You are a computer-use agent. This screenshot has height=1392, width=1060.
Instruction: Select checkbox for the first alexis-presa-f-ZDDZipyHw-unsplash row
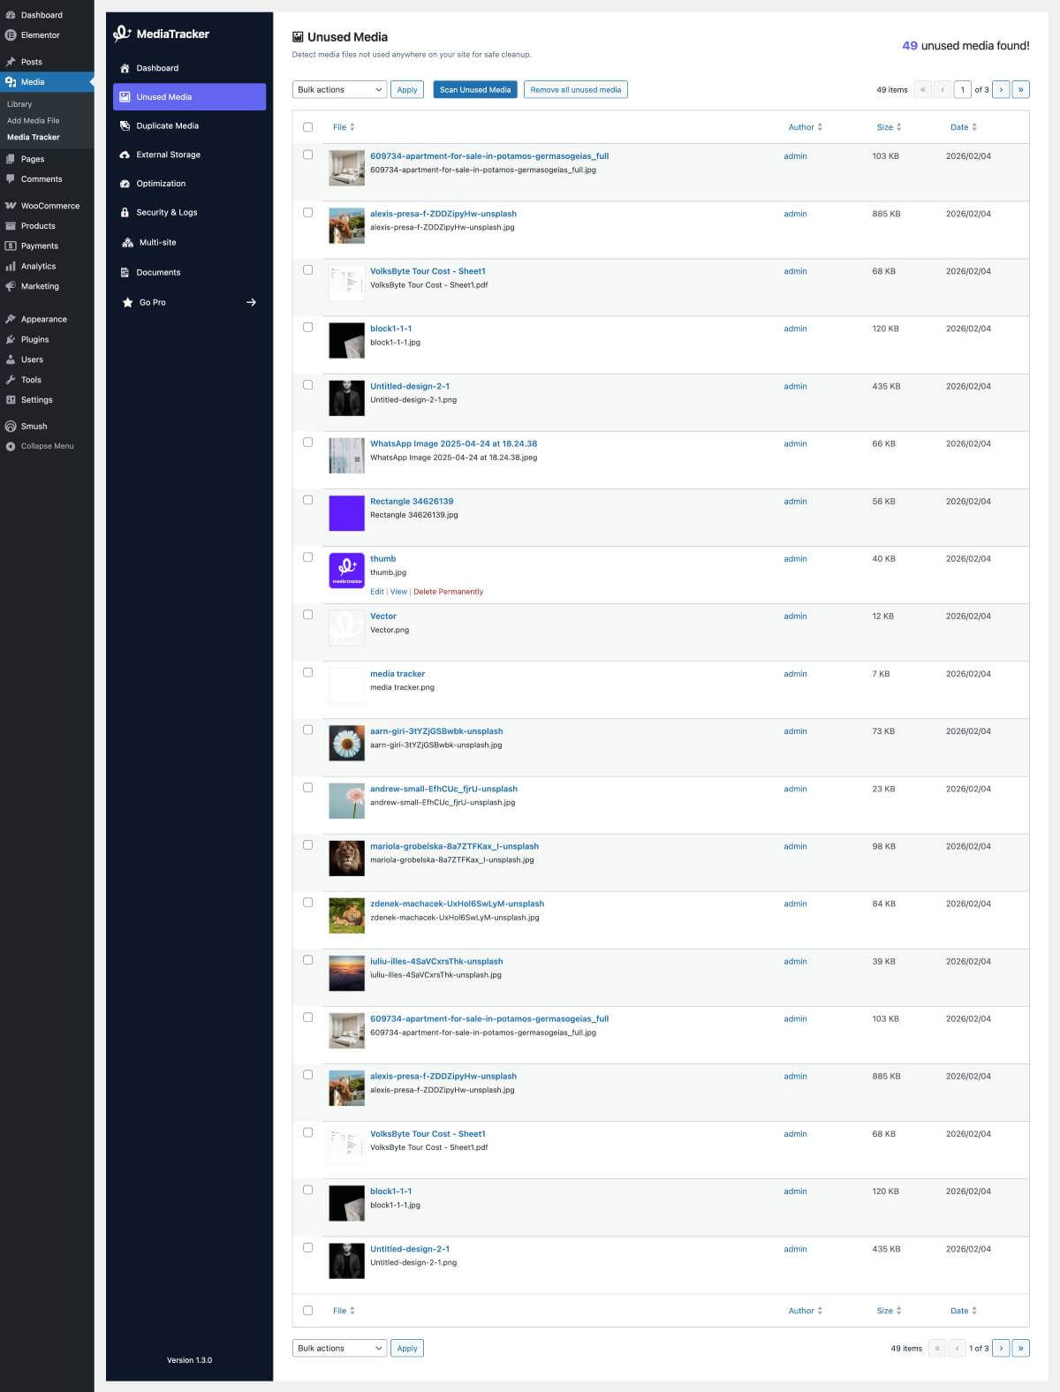click(x=307, y=212)
